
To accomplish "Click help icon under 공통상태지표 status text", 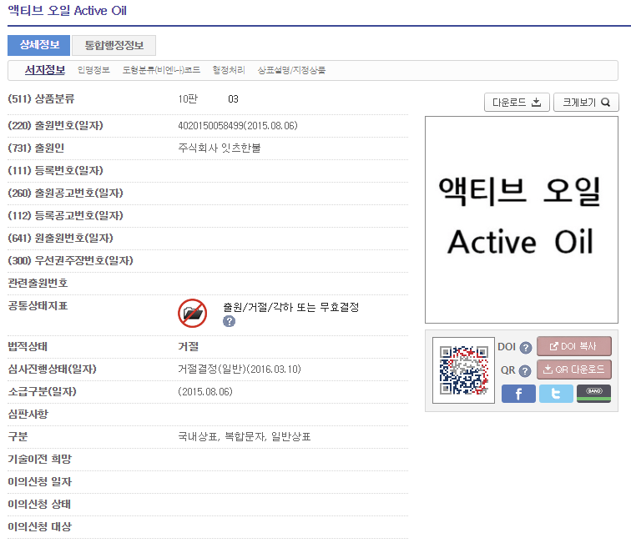I will [229, 321].
